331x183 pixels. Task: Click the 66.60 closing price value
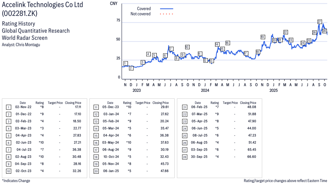[x=251, y=157]
